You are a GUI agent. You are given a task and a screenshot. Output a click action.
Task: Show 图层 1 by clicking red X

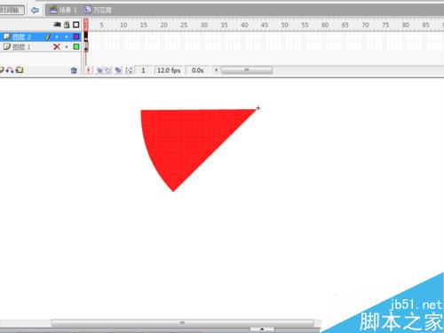[57, 47]
